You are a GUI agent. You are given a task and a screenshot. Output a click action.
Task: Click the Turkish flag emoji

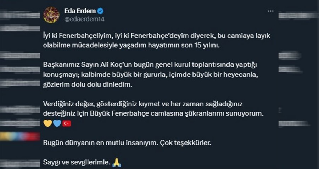[x=67, y=123]
